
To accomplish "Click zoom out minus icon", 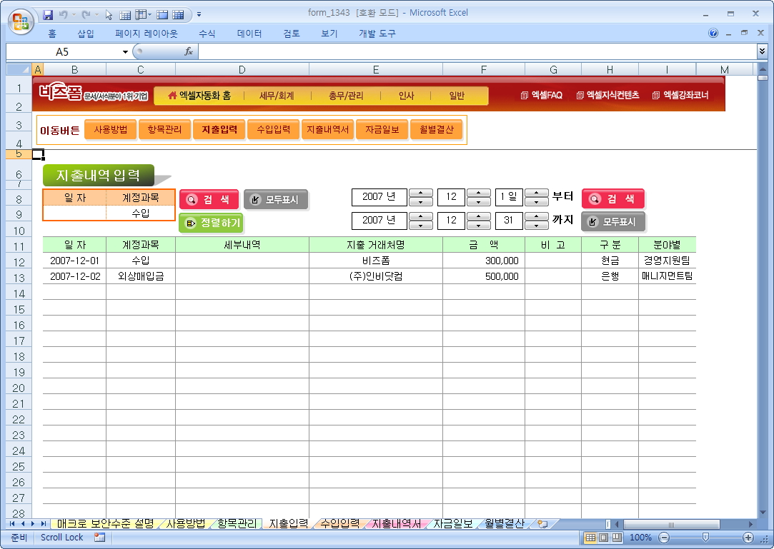I will (x=663, y=538).
